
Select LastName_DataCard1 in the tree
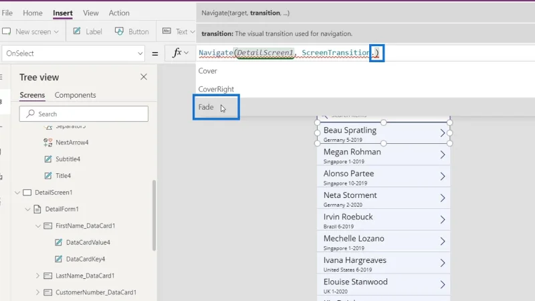point(85,276)
